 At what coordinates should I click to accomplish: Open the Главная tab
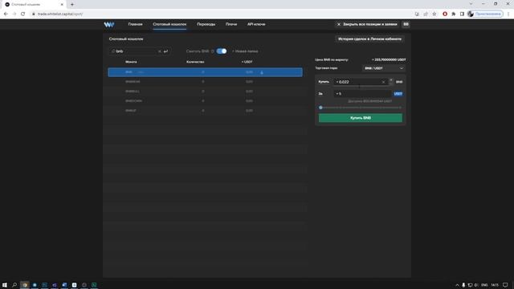click(x=135, y=24)
